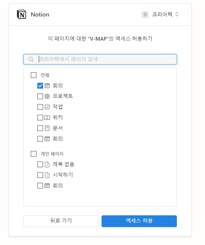Screen dimensions: 205x245
Task: Focus the 코리아텍에서 페이지 검색 field
Action: click(x=100, y=59)
